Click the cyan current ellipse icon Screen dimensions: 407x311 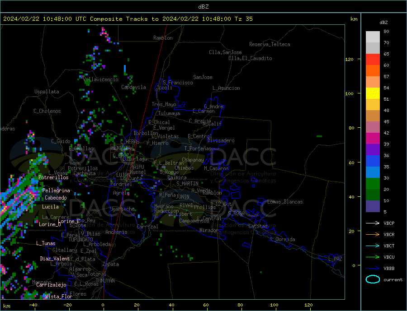[373, 279]
